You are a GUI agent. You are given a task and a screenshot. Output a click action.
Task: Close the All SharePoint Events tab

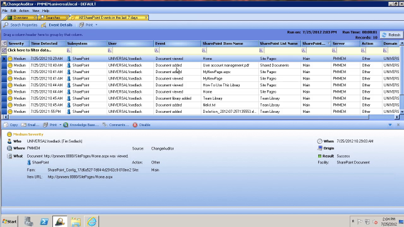(146, 18)
